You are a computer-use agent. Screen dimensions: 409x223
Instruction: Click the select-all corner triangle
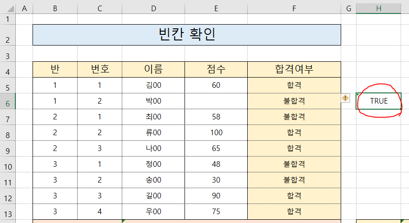[x=10, y=9]
